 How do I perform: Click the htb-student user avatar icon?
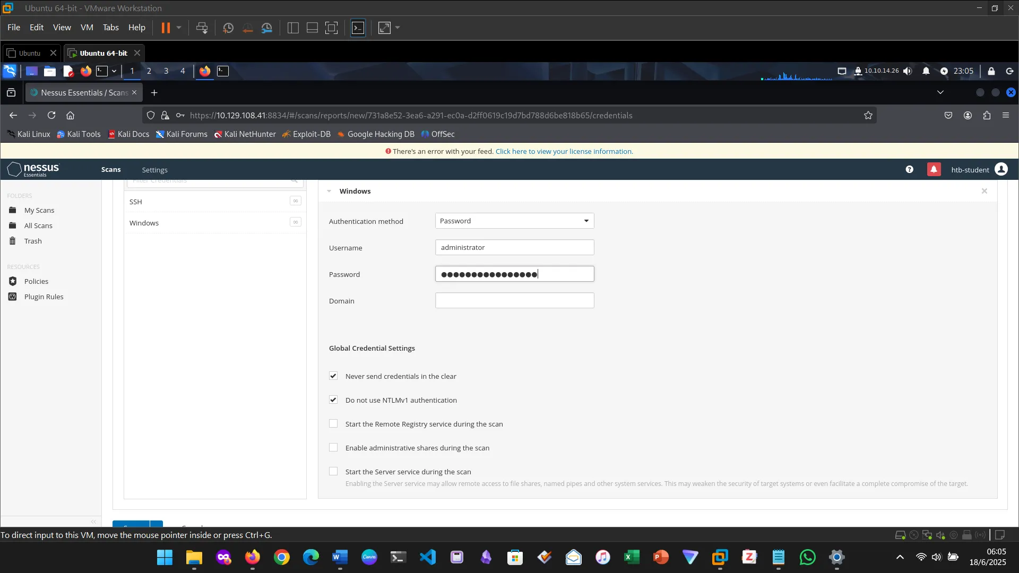1001,169
